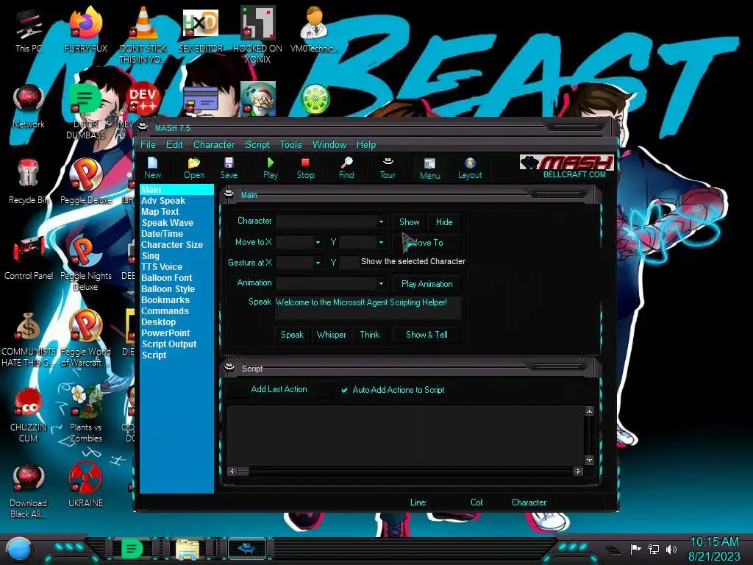Open the Edit menu

[174, 145]
